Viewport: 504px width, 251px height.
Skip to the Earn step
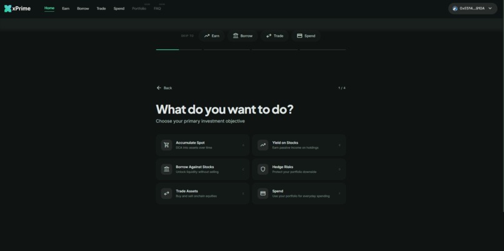(212, 36)
